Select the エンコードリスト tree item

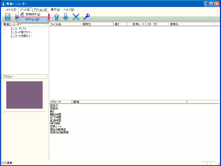coord(19,29)
